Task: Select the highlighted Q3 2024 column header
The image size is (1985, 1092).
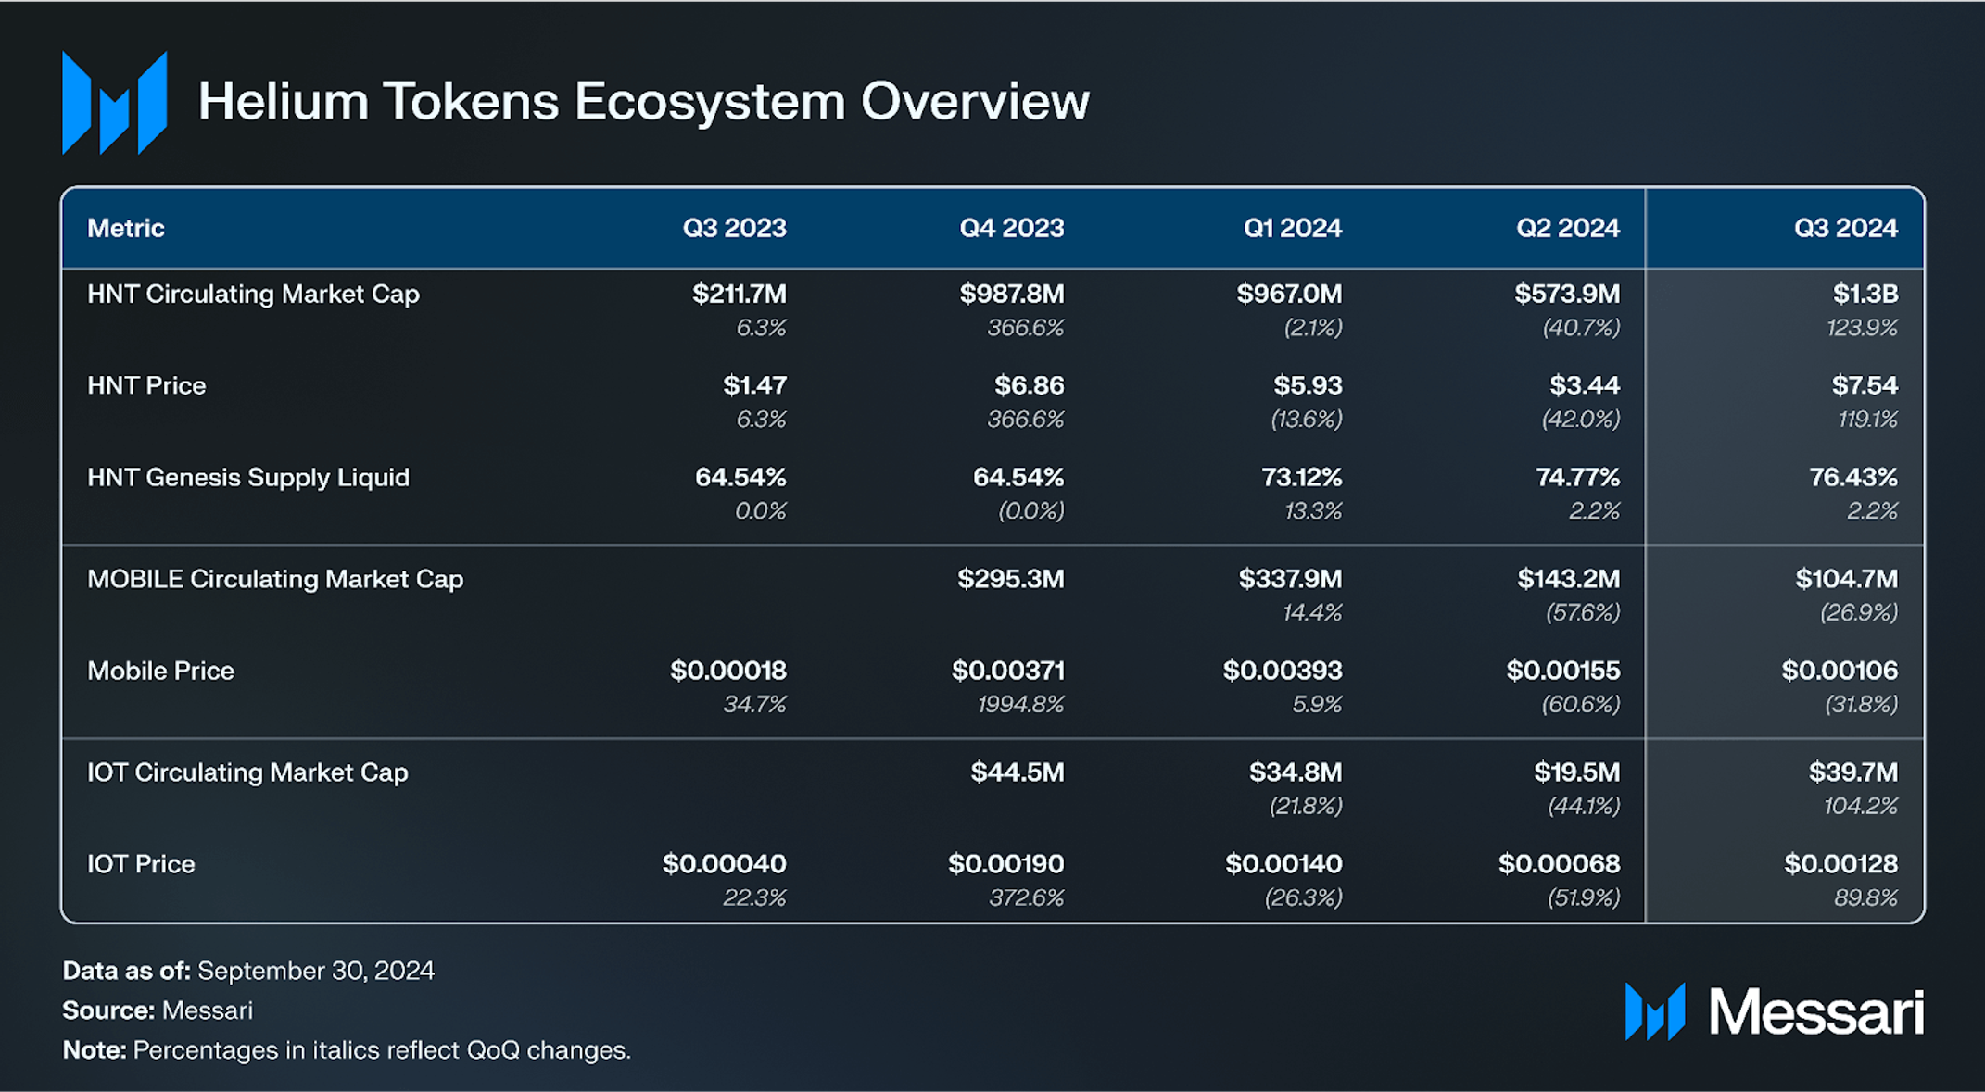Action: (x=1846, y=228)
